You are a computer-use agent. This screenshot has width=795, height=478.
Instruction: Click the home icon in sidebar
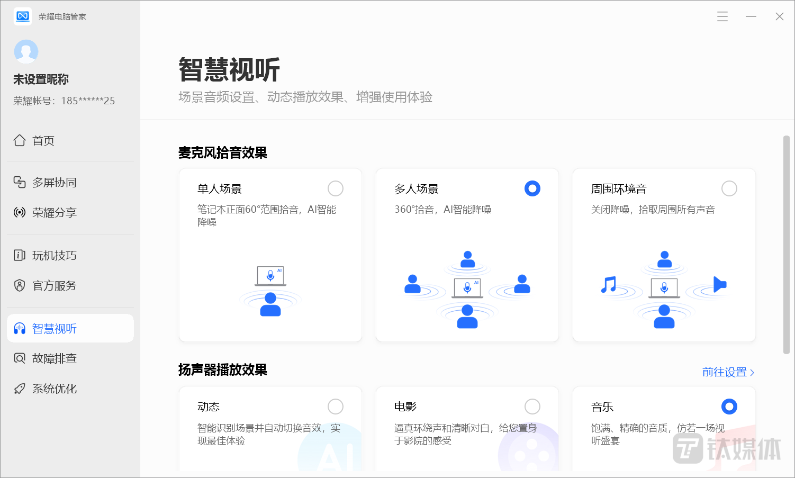[20, 140]
